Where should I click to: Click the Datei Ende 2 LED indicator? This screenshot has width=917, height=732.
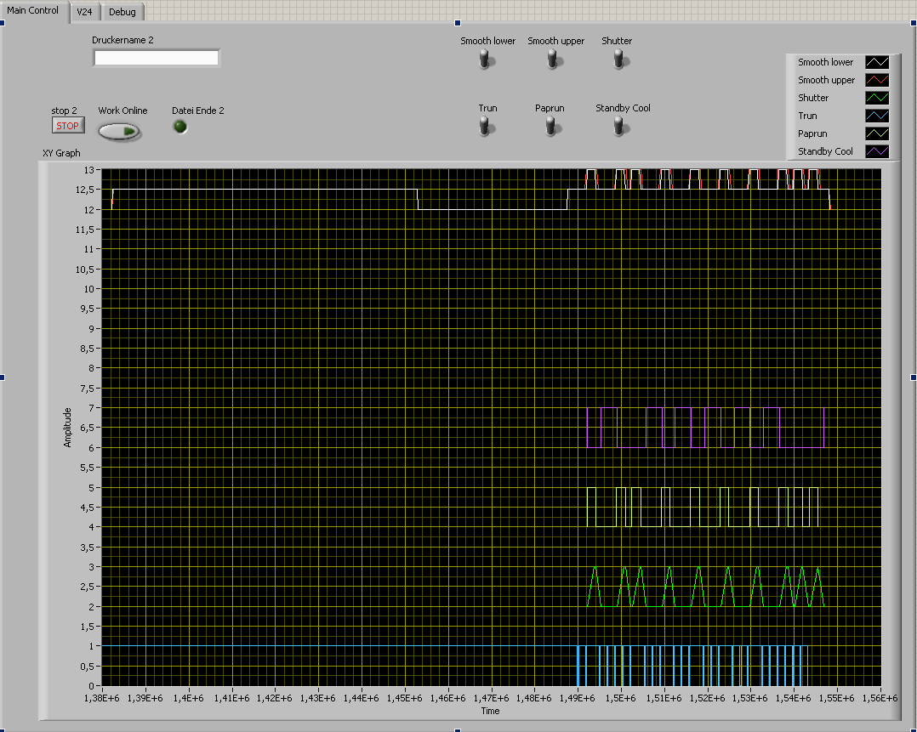[180, 127]
